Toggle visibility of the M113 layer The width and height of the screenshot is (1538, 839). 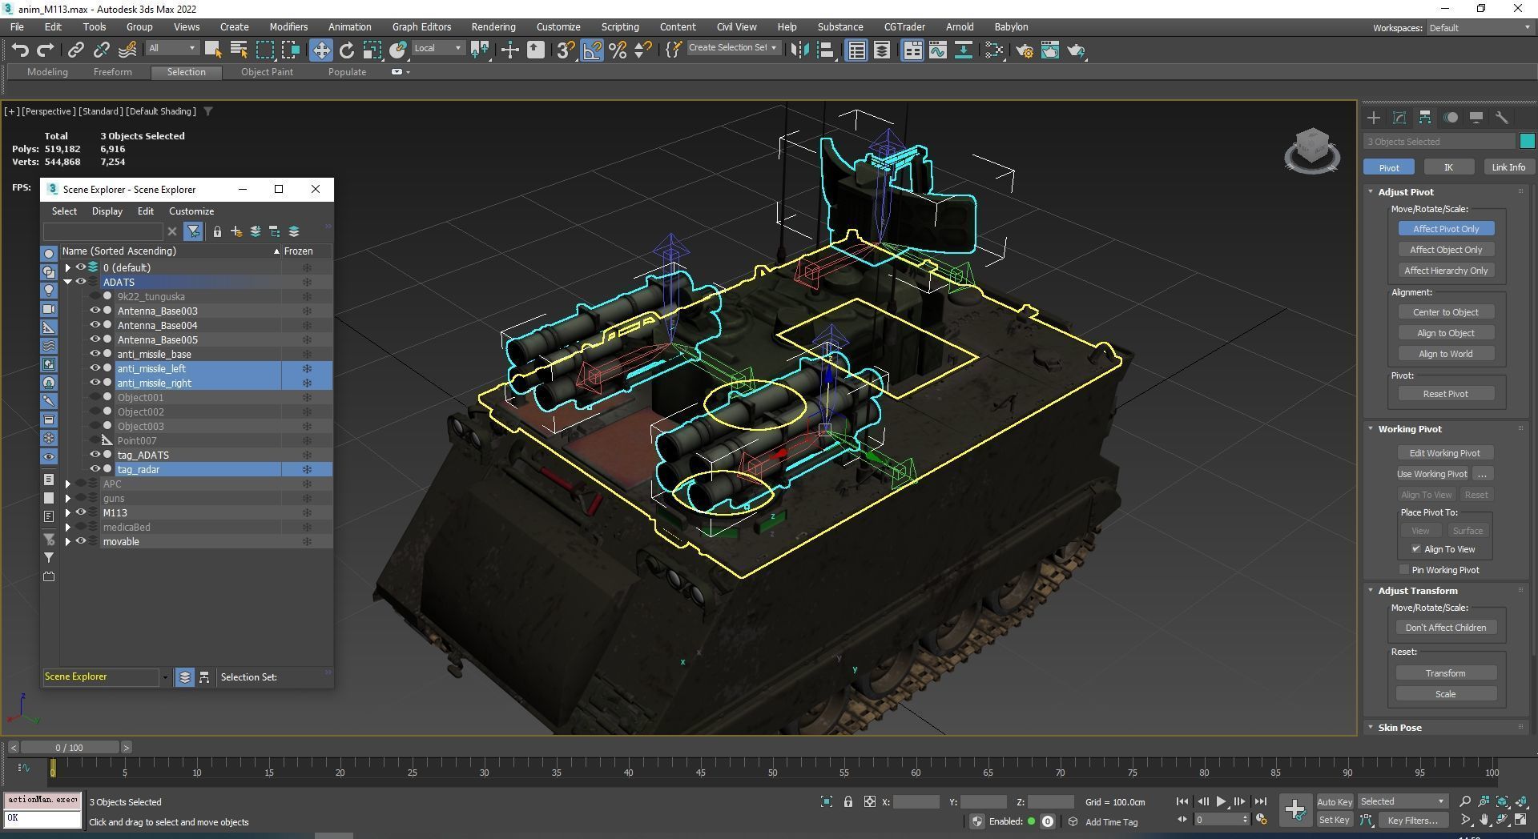click(81, 512)
